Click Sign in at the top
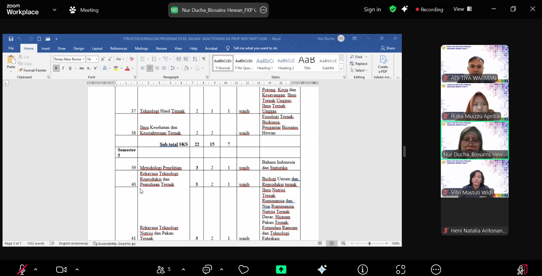 372,9
